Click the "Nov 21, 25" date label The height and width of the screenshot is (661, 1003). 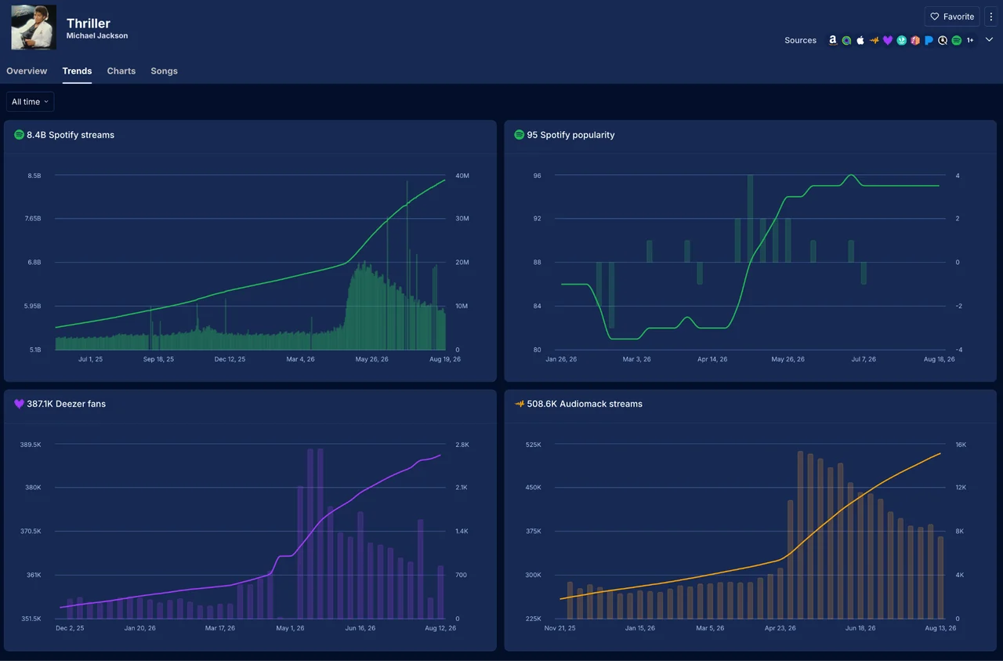tap(560, 628)
